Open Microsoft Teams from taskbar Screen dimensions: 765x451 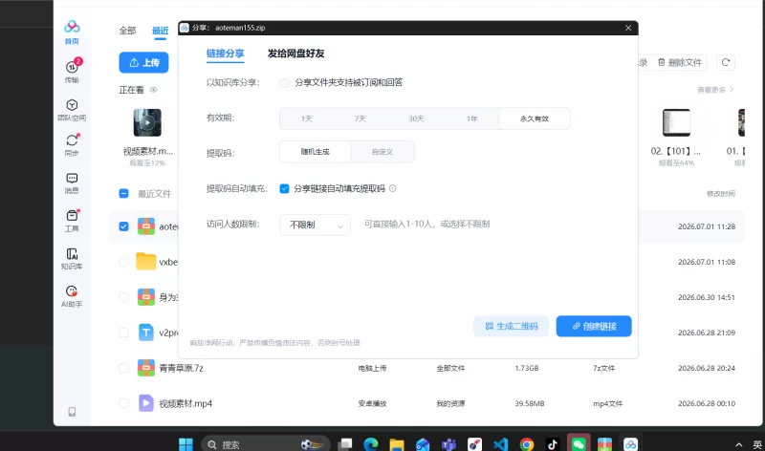[448, 444]
